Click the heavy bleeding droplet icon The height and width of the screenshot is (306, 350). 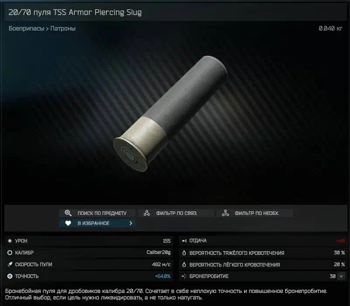[184, 253]
